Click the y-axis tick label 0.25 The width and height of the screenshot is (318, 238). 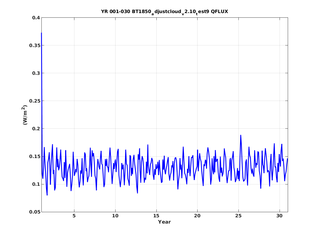pyautogui.click(x=35, y=101)
